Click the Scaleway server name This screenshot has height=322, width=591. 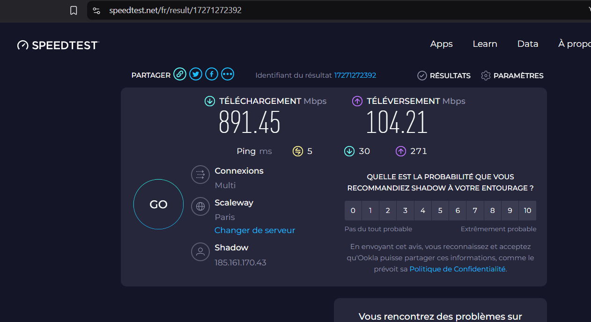coord(234,203)
